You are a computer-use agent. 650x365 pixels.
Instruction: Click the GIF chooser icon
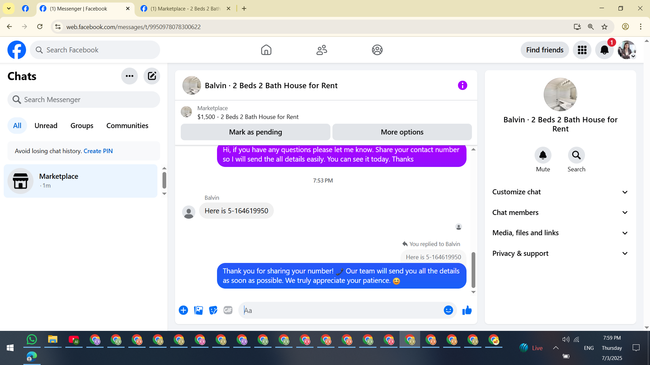[228, 310]
